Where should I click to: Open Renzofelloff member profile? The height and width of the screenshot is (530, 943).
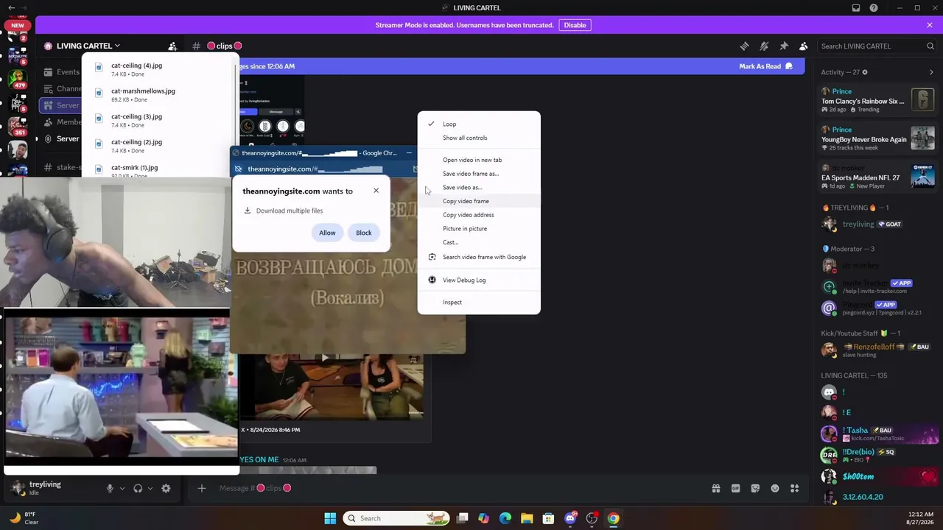[x=878, y=350]
